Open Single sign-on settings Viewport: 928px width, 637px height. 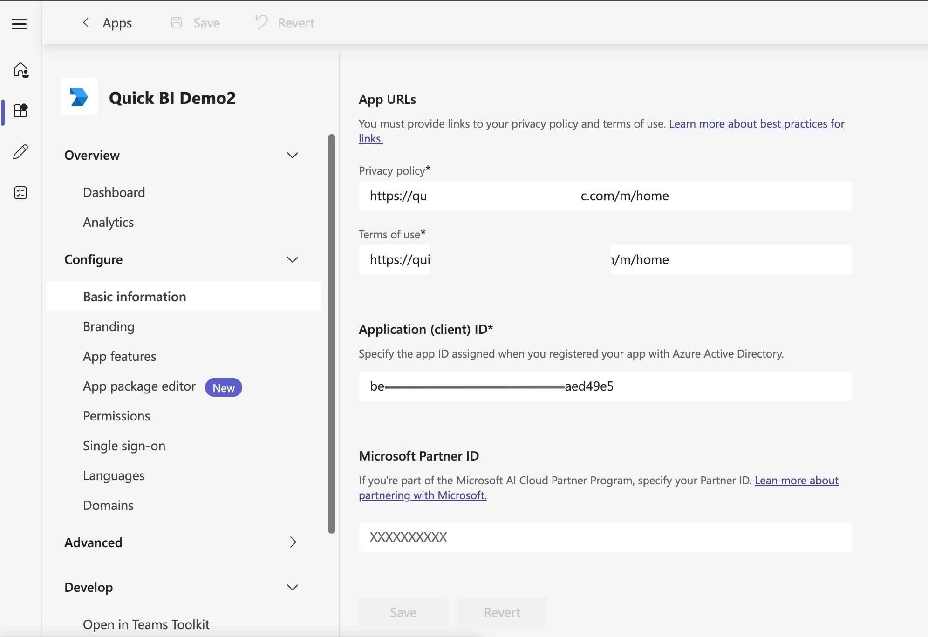tap(124, 446)
